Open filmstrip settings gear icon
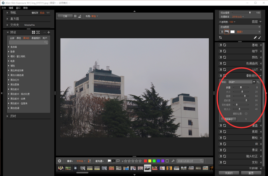This screenshot has width=268, height=176. tap(59, 161)
